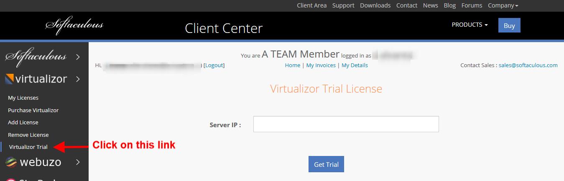Click the blue Buy button
Image resolution: width=564 pixels, height=181 pixels.
pos(509,25)
